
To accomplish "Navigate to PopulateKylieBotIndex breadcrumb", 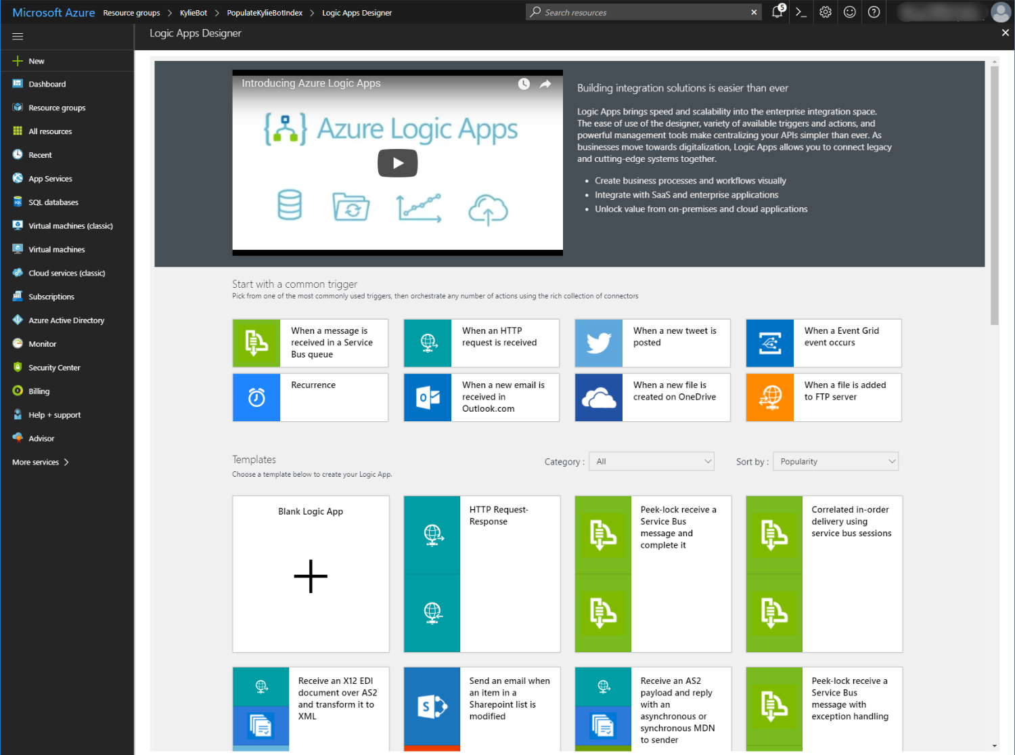I will pyautogui.click(x=265, y=13).
